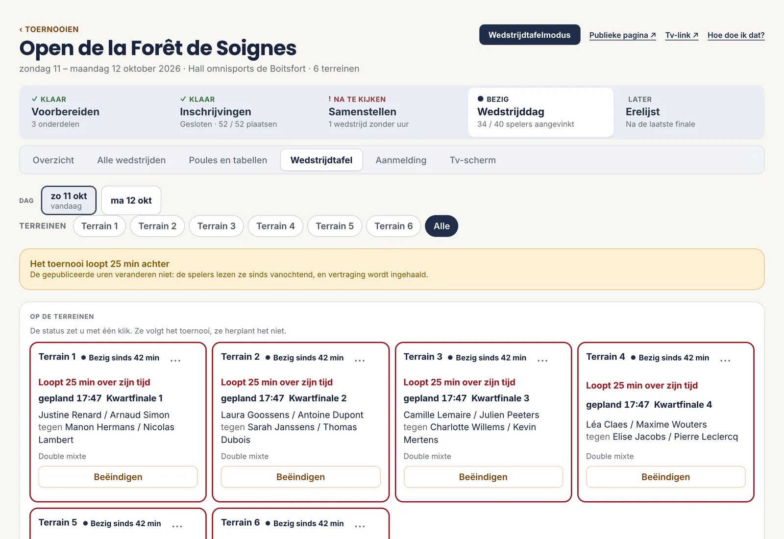Open the Voorbereiden step
Screen dimensions: 784x539
pos(96,112)
